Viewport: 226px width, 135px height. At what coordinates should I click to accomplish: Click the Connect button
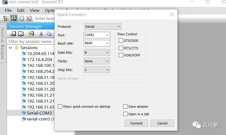(136, 123)
